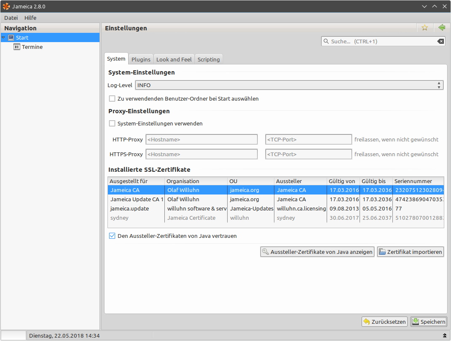
Task: Sort by Seriennummer column header
Action: point(418,181)
